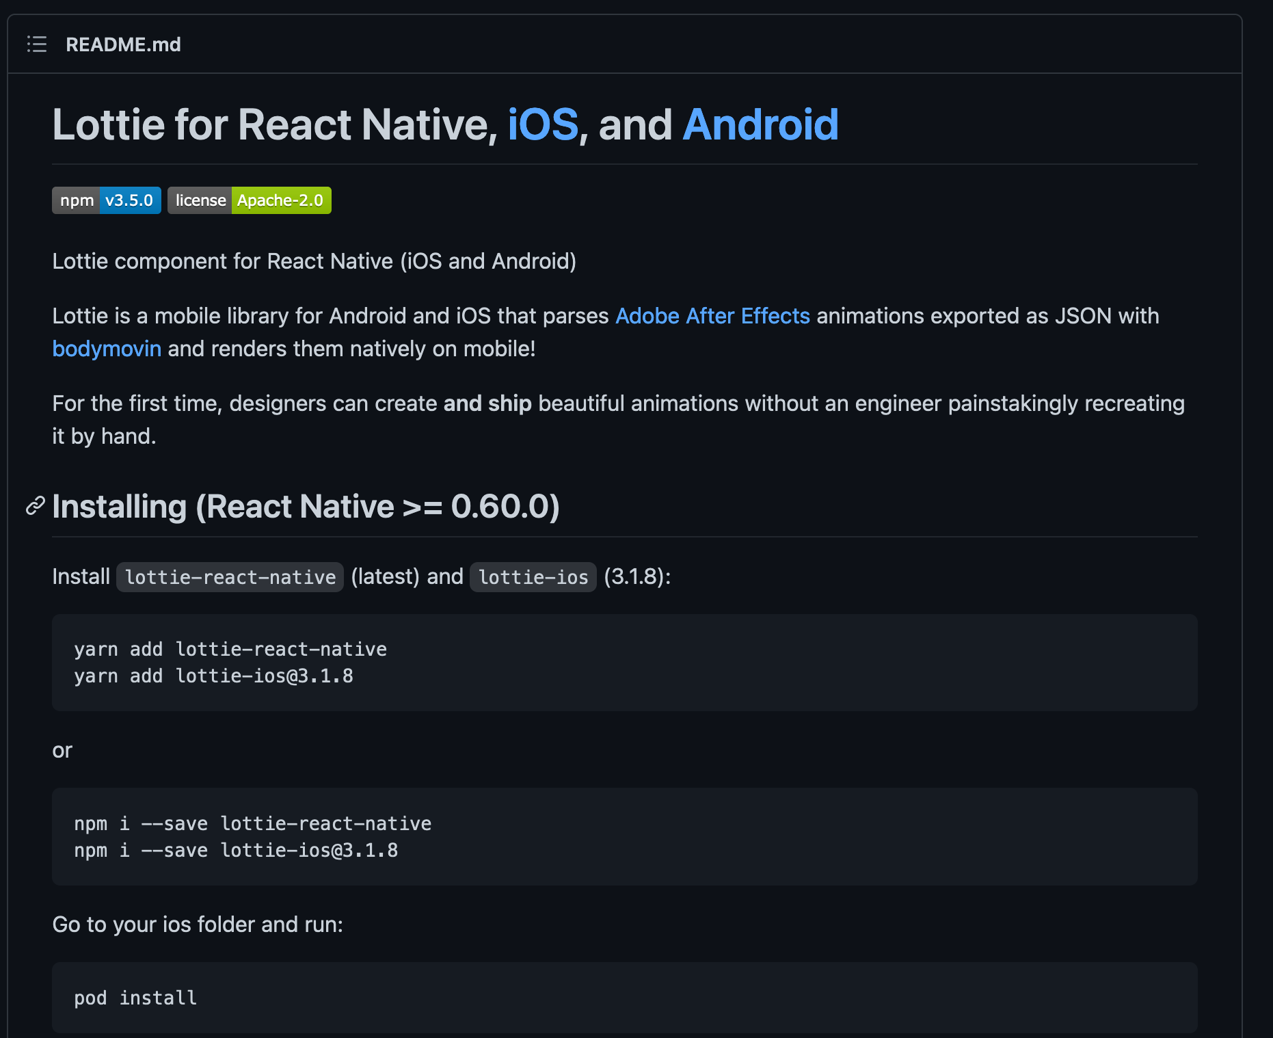The image size is (1273, 1038).
Task: Click the 'npm i --save lottie-ios@3.1.8' line
Action: pos(236,851)
